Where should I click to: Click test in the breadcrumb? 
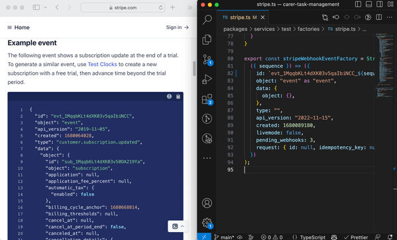pos(286,29)
